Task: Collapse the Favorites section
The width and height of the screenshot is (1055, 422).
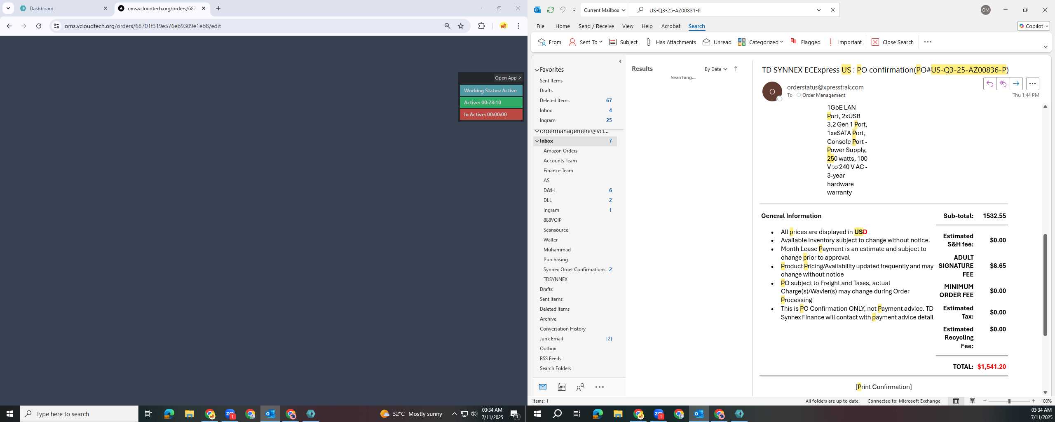Action: [537, 70]
